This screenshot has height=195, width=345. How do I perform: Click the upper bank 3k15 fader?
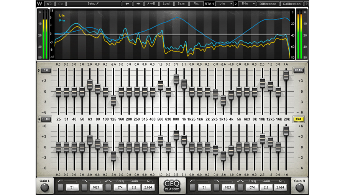pyautogui.click(x=223, y=101)
